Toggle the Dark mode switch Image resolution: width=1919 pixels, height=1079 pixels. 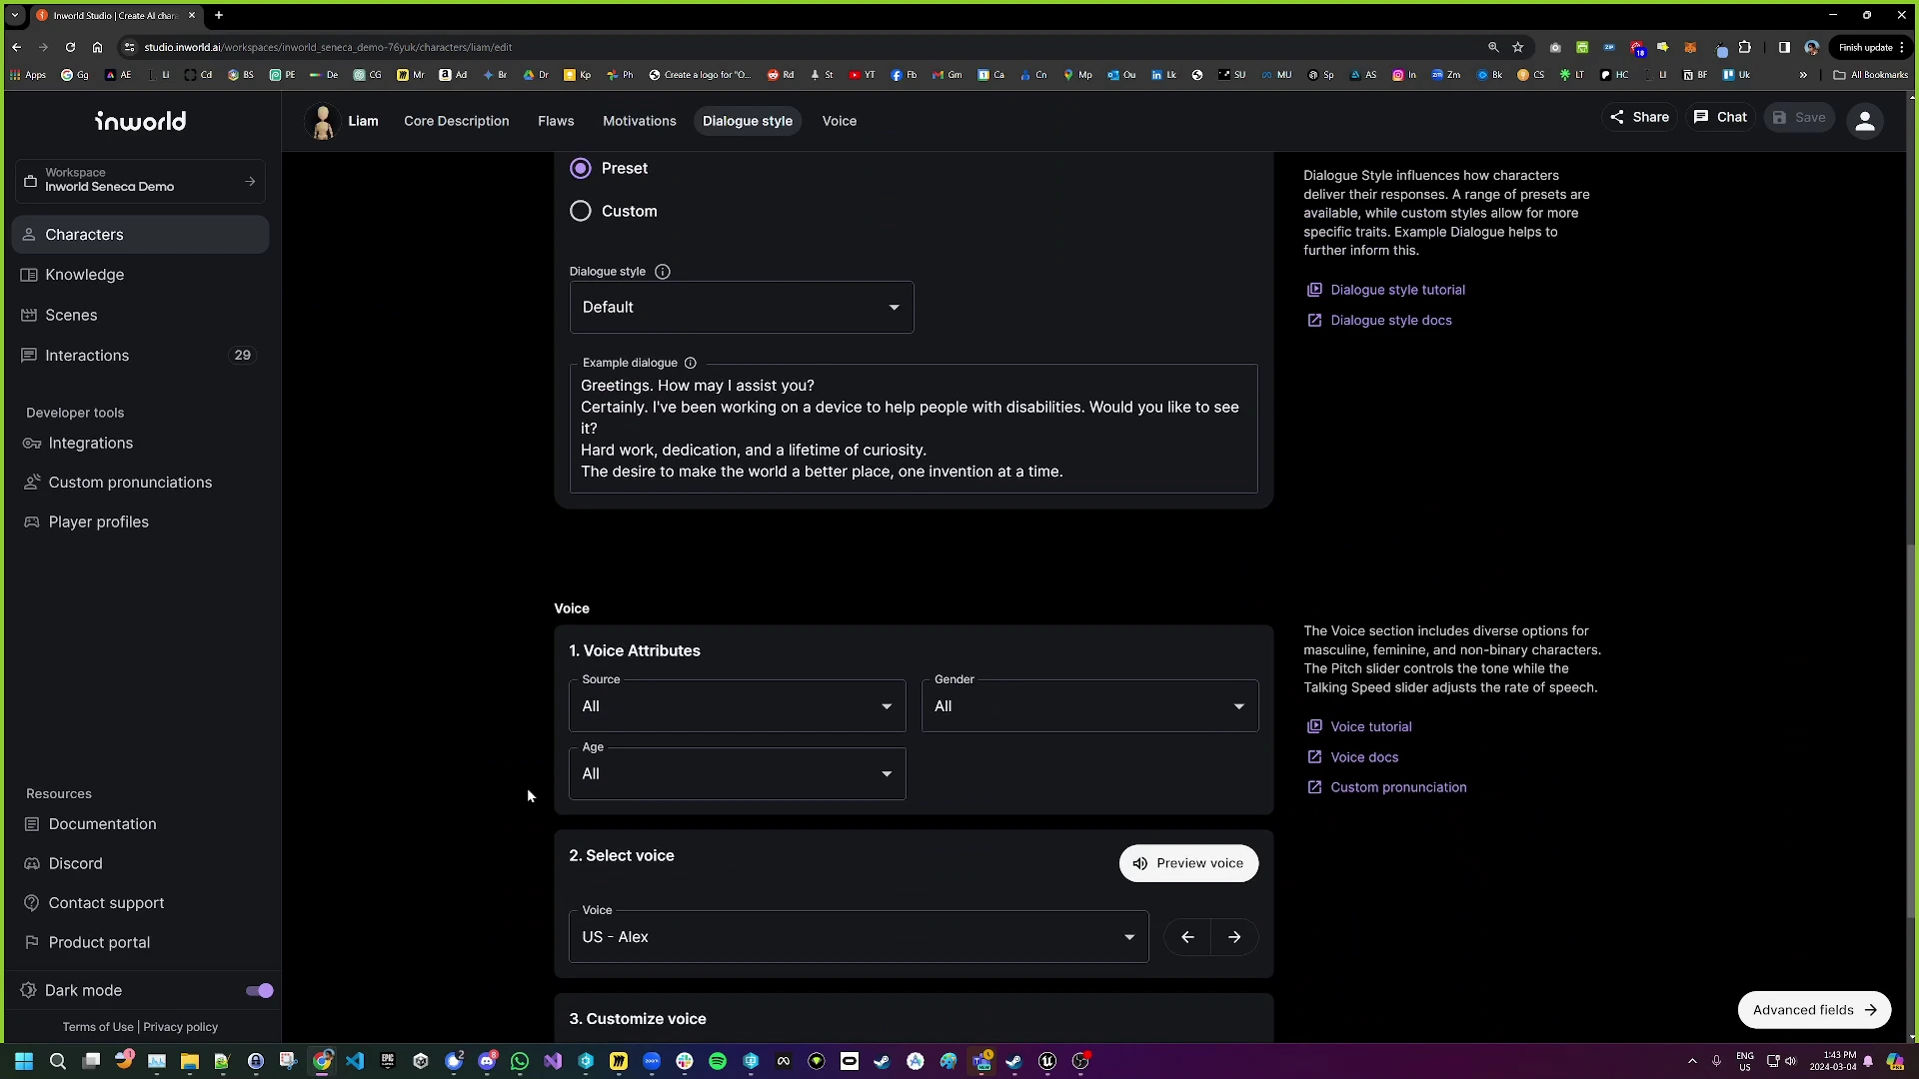(x=260, y=991)
